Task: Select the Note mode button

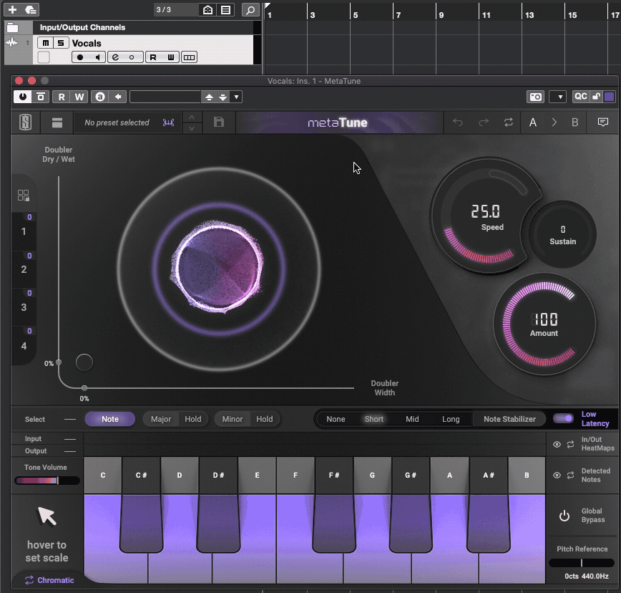Action: pyautogui.click(x=109, y=419)
